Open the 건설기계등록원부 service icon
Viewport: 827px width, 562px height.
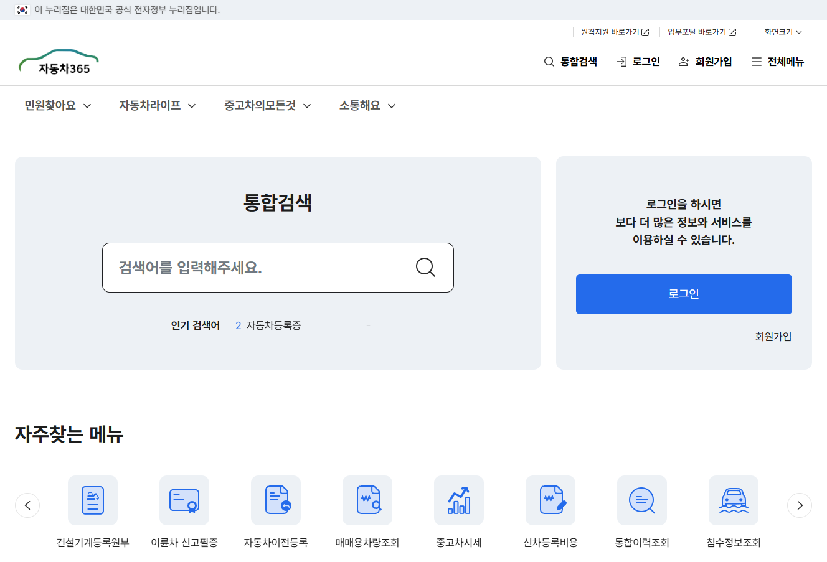click(x=92, y=500)
